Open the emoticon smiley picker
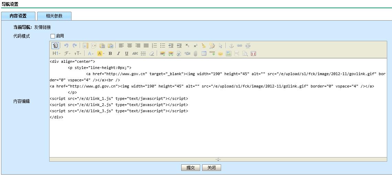 pyautogui.click(x=220, y=54)
